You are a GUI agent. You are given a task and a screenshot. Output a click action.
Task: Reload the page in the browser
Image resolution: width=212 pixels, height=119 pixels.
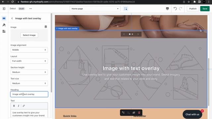[x=13, y=2]
